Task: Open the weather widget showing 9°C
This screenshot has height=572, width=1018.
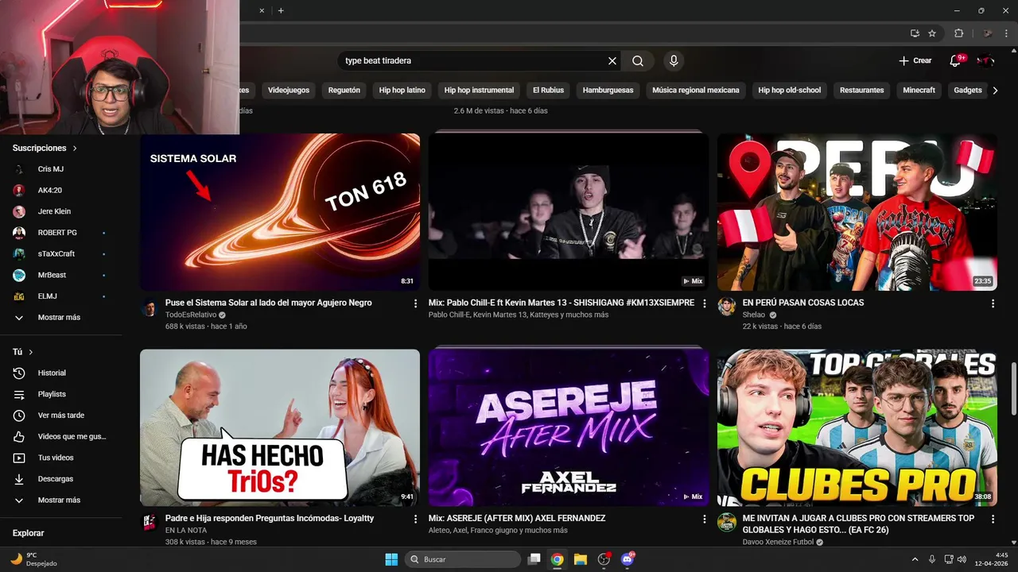Action: pos(34,559)
